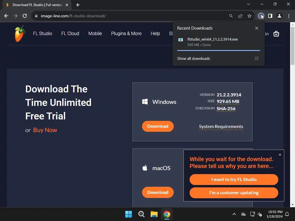The height and width of the screenshot is (221, 295).
Task: Open the clock and date in taskbar
Action: 275,214
